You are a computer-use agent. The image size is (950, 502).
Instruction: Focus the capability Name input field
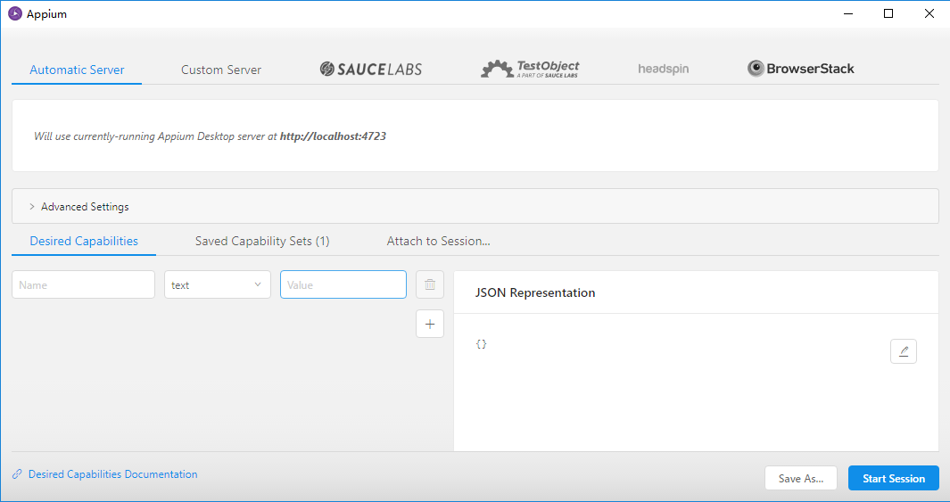83,285
